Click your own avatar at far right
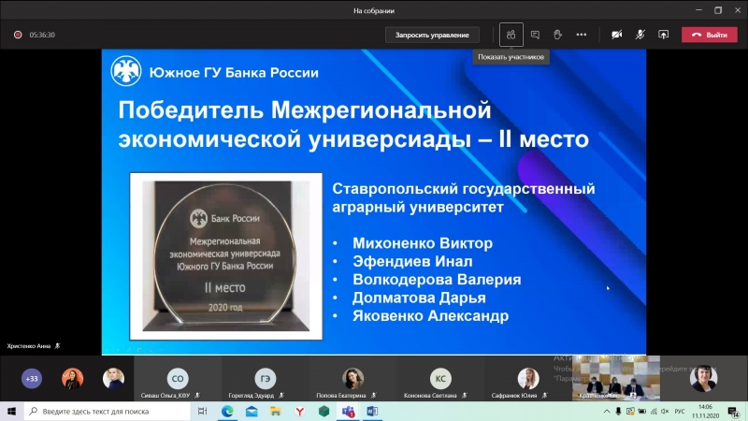This screenshot has height=421, width=748. click(703, 378)
